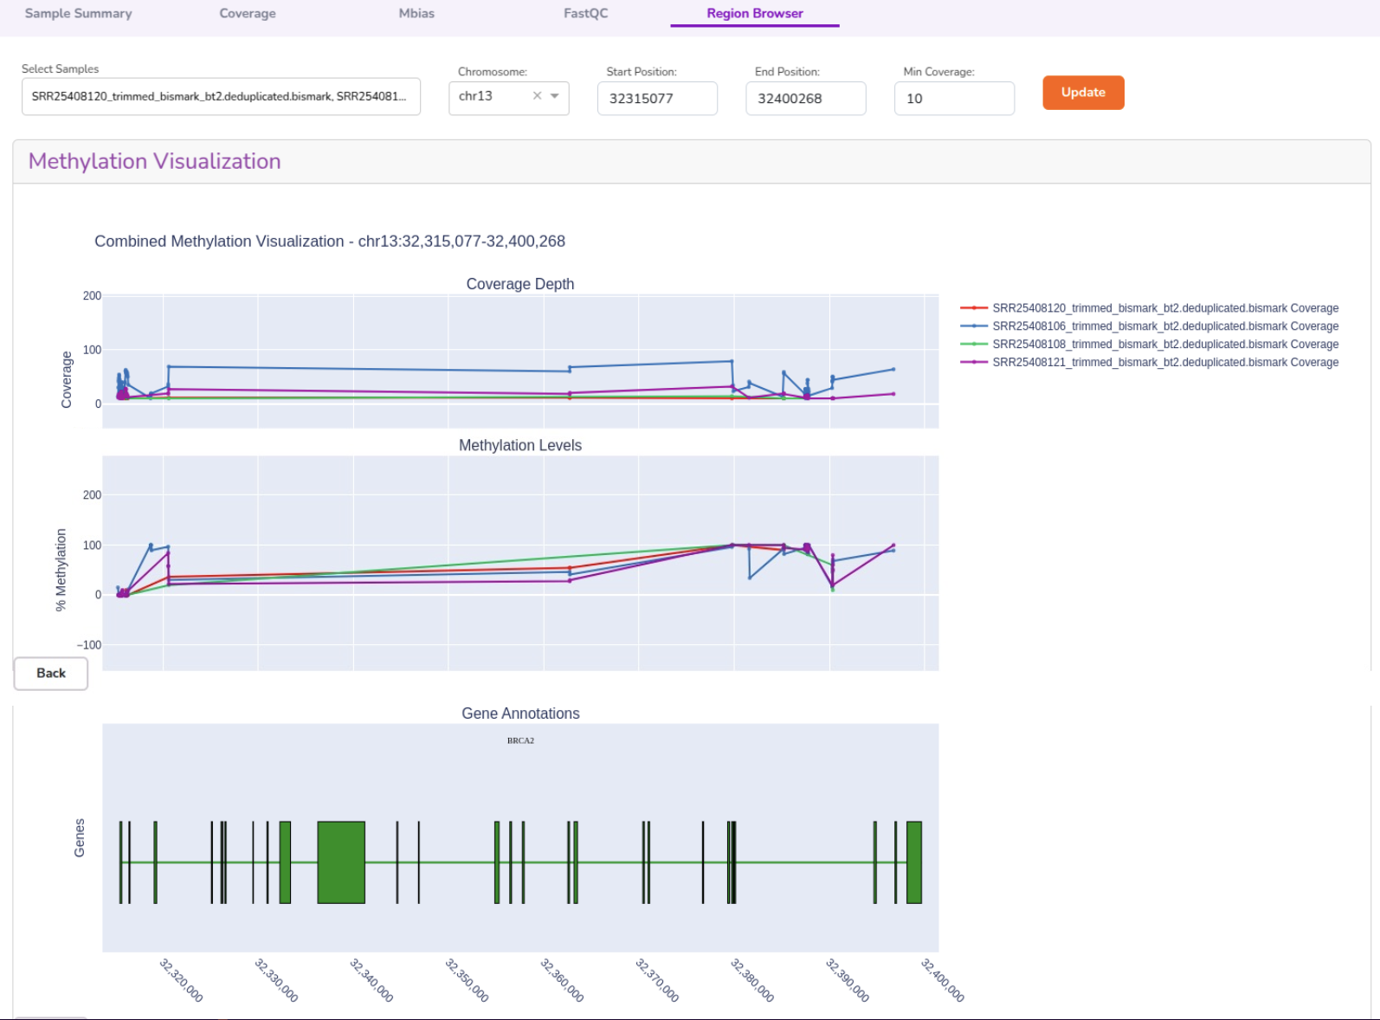
Task: Click the Methylation Visualization heading
Action: point(155,161)
